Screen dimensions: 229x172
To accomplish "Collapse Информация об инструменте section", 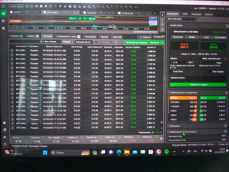I will coord(225,131).
